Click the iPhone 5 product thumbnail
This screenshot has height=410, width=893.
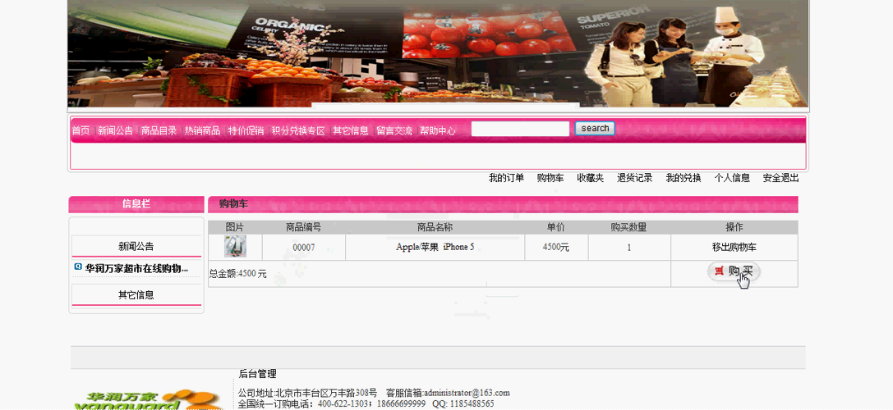(x=235, y=247)
